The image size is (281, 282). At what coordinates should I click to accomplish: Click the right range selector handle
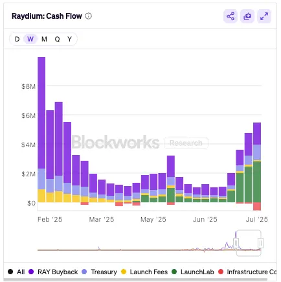coord(261,243)
